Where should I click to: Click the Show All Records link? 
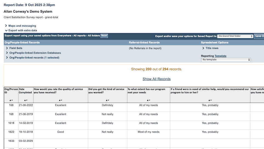pyautogui.click(x=156, y=79)
